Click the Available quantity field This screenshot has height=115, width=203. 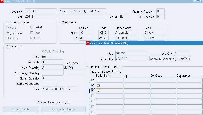52,62
